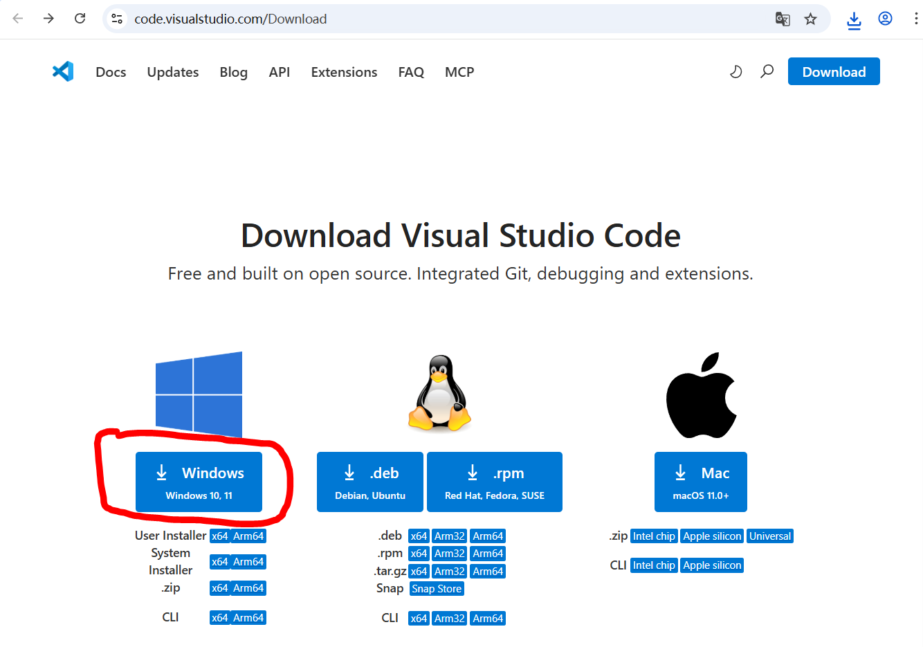Viewport: 923px width, 647px height.
Task: Select Linux CLI Arm64 link
Action: pos(488,619)
